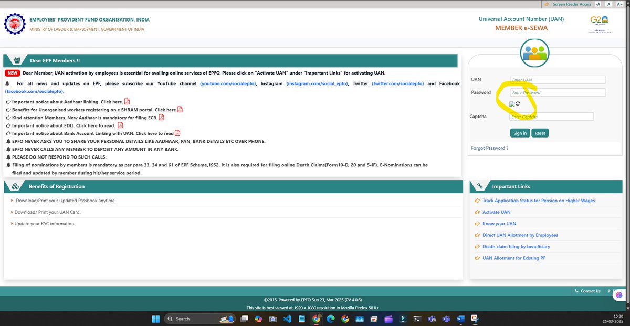Click the Important Links panel header
Image resolution: width=630 pixels, height=326 pixels.
[x=546, y=186]
